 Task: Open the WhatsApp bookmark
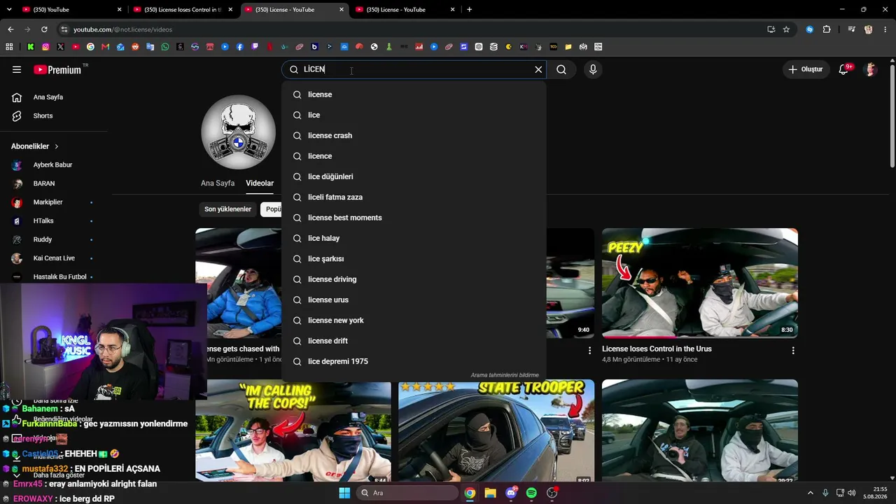pyautogui.click(x=165, y=47)
